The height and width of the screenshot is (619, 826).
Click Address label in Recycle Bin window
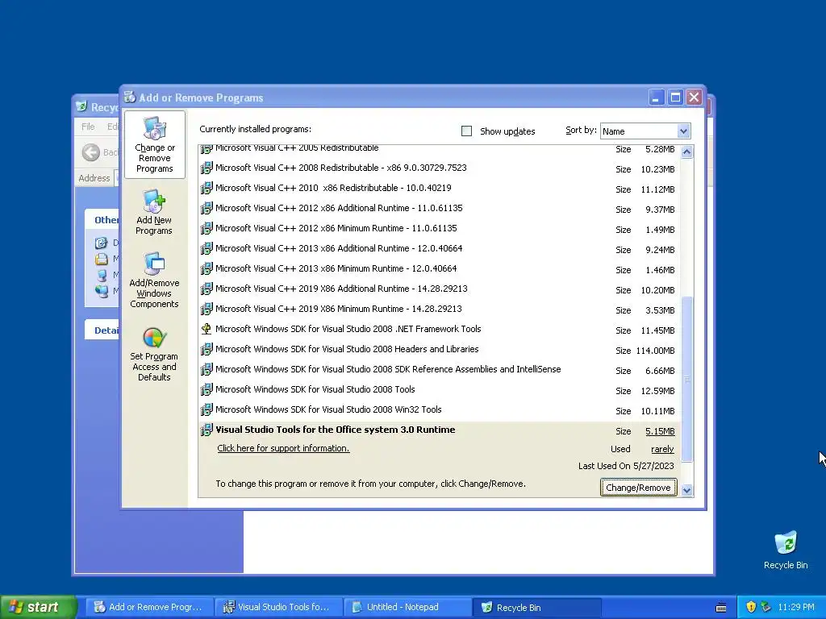coord(94,178)
